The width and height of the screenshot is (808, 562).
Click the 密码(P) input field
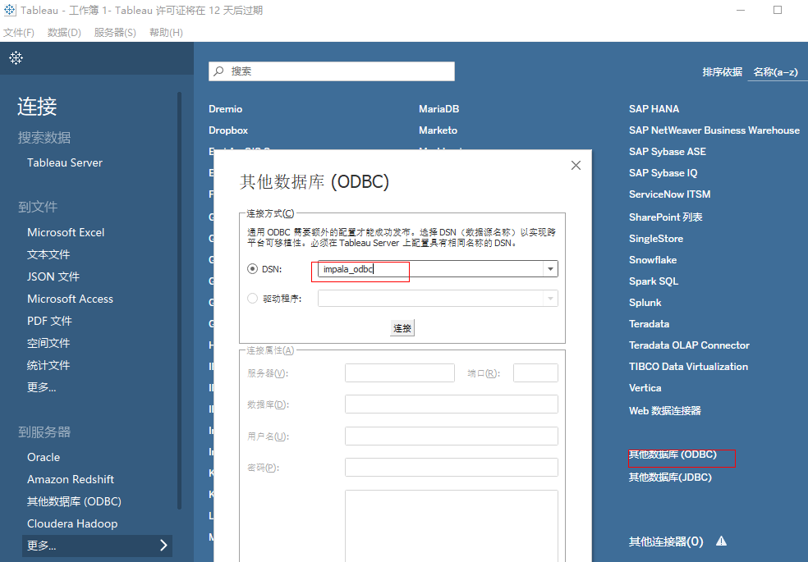(x=452, y=468)
